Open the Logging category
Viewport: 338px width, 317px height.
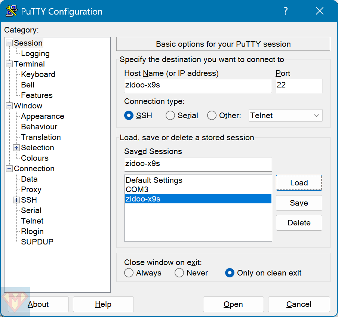coord(36,54)
